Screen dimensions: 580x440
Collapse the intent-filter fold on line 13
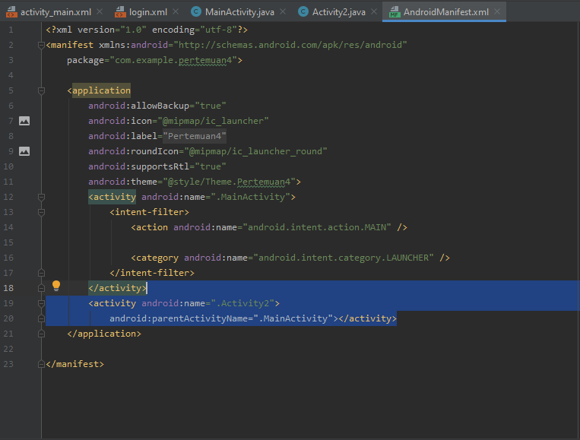(x=41, y=212)
